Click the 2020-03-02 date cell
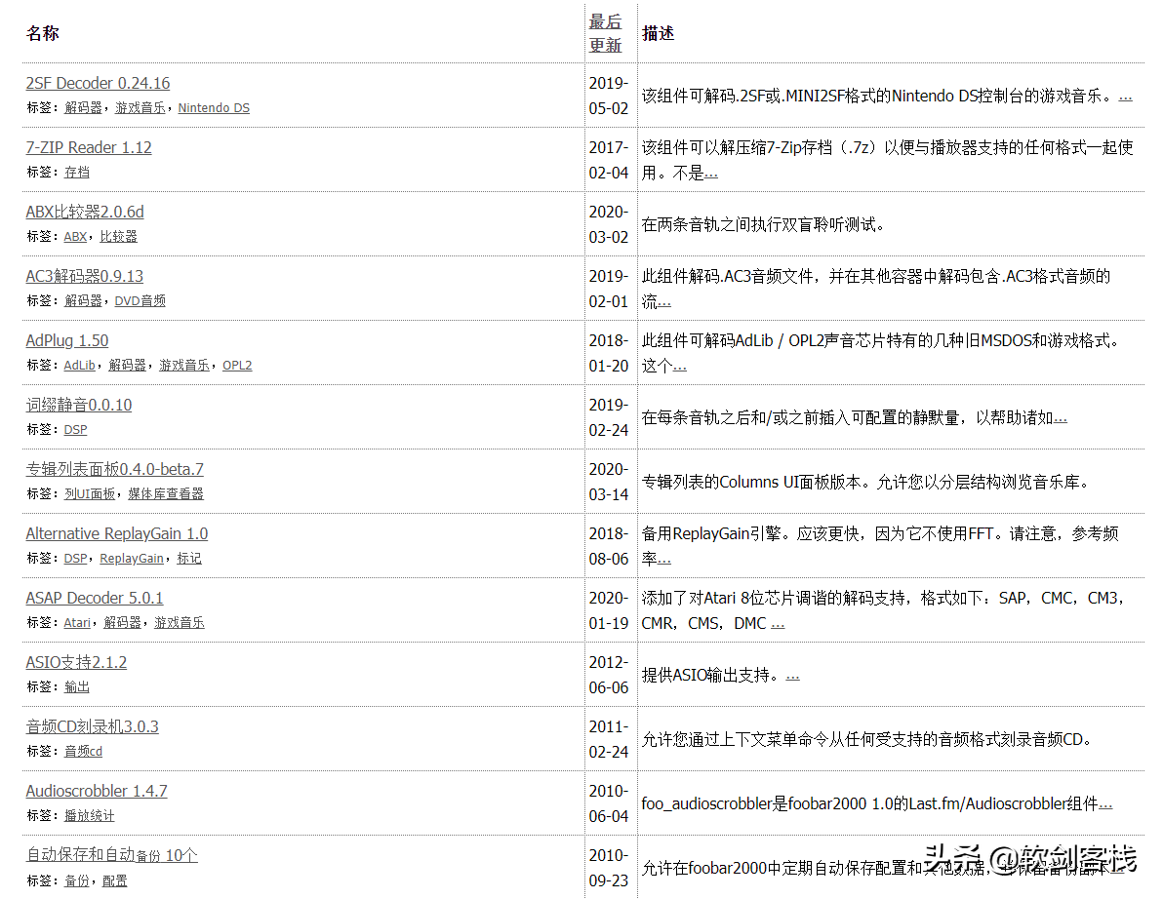The width and height of the screenshot is (1163, 899). click(609, 224)
